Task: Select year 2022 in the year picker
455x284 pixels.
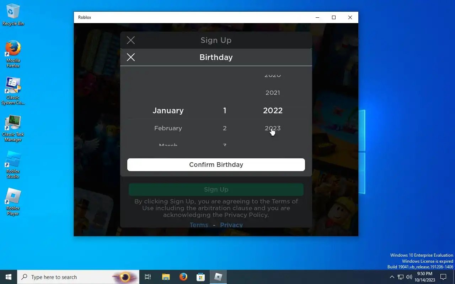Action: (273, 110)
